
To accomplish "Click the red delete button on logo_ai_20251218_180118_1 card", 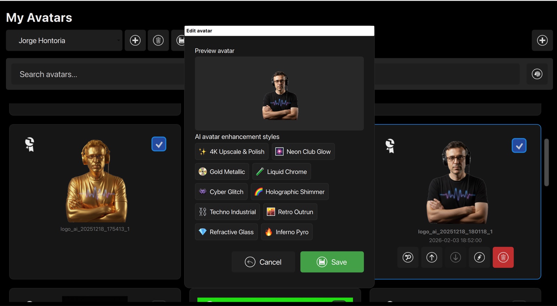I will tap(503, 257).
